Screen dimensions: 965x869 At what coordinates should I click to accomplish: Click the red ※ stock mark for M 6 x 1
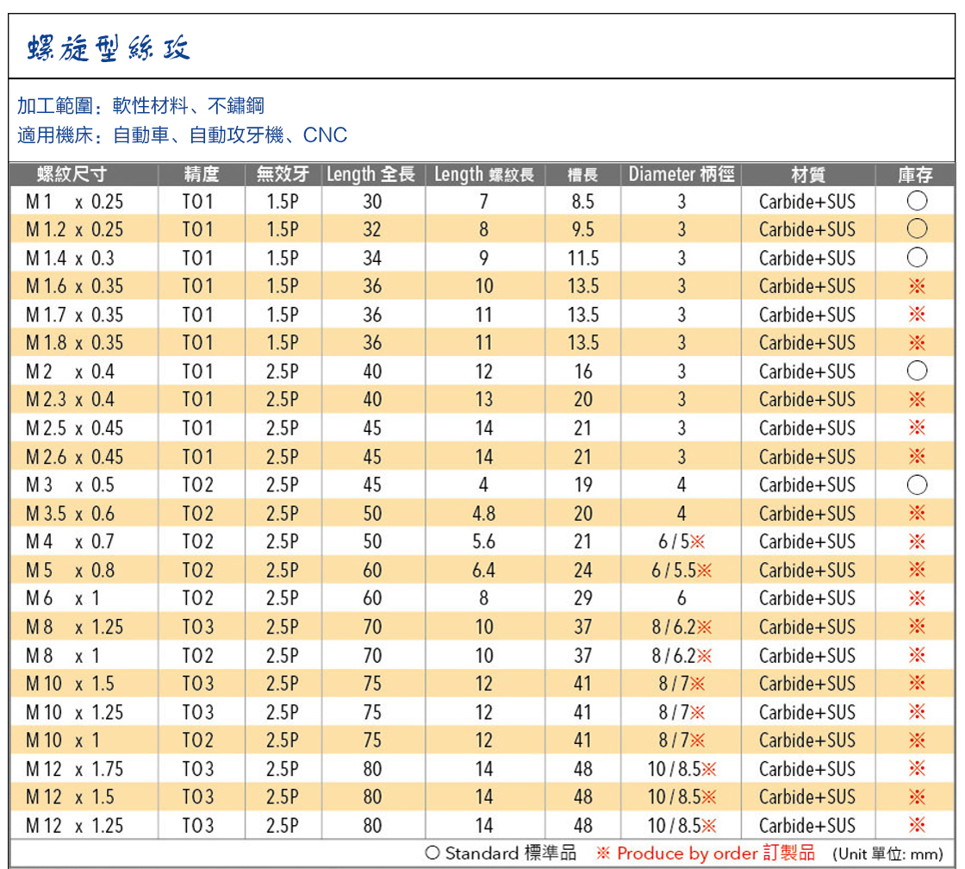(x=917, y=598)
